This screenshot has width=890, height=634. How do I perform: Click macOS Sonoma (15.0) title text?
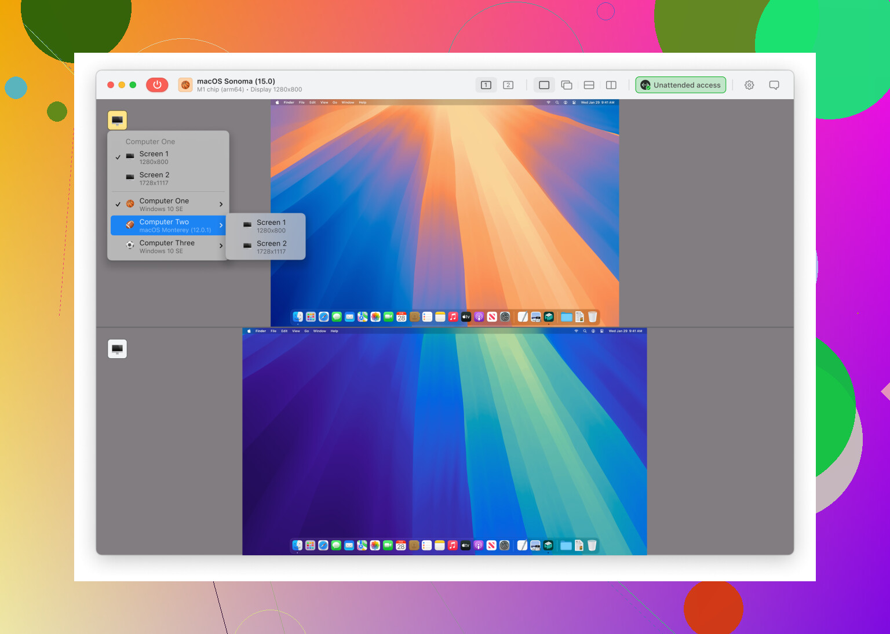coord(236,81)
